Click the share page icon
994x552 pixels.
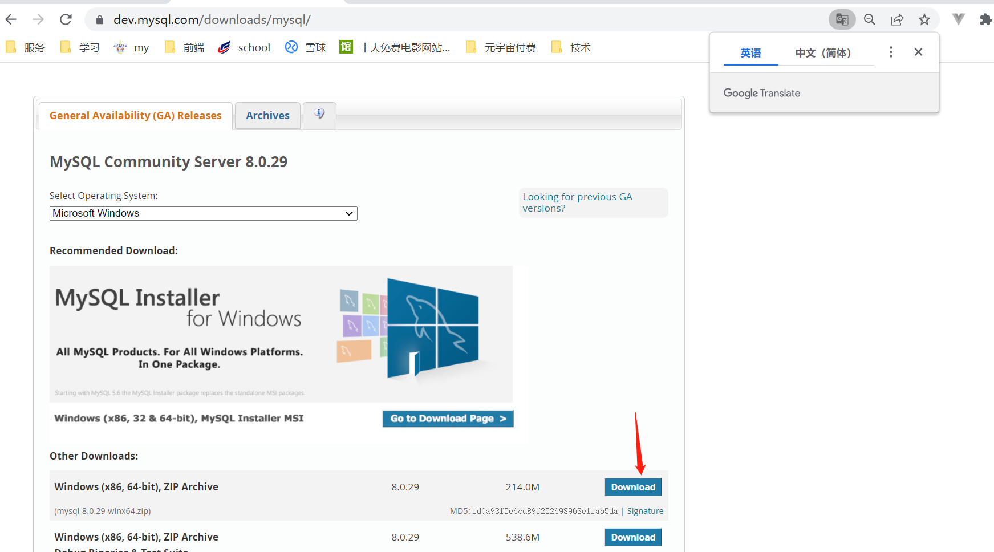pos(897,19)
